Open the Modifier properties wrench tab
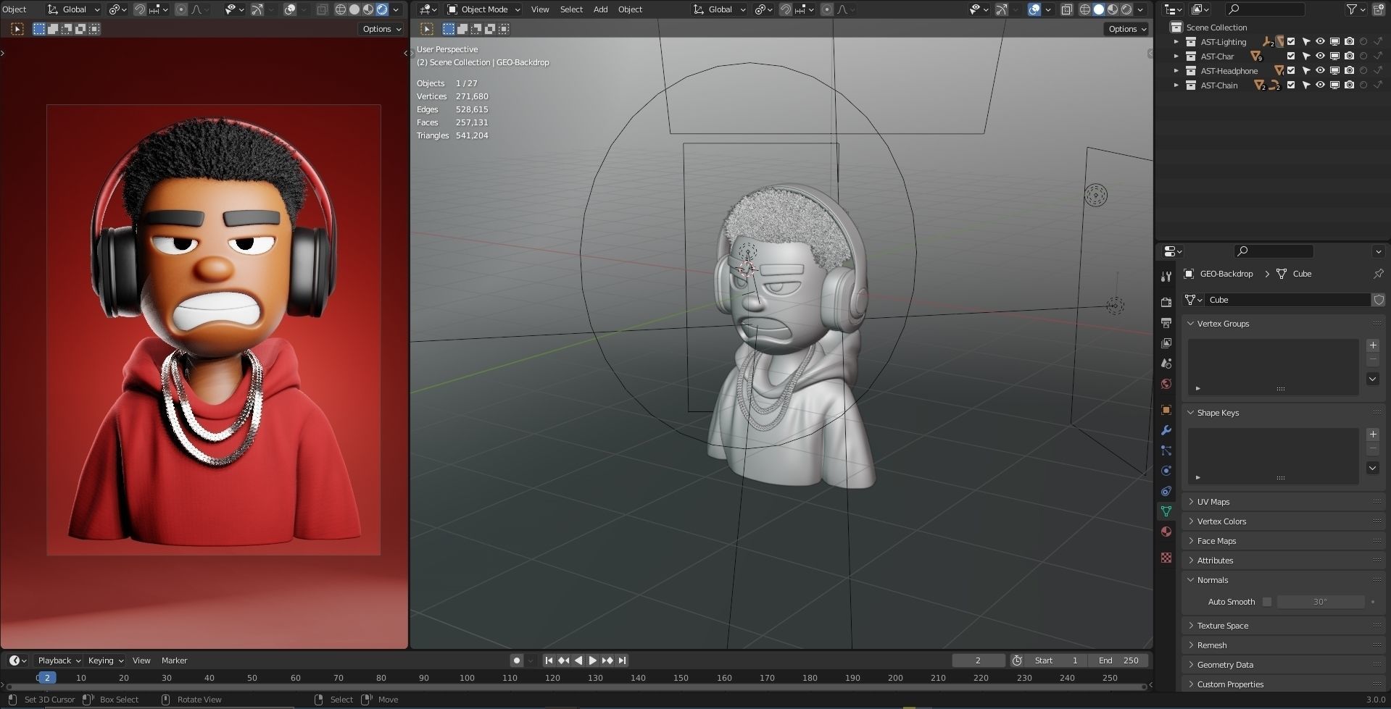This screenshot has height=709, width=1391. tap(1166, 430)
